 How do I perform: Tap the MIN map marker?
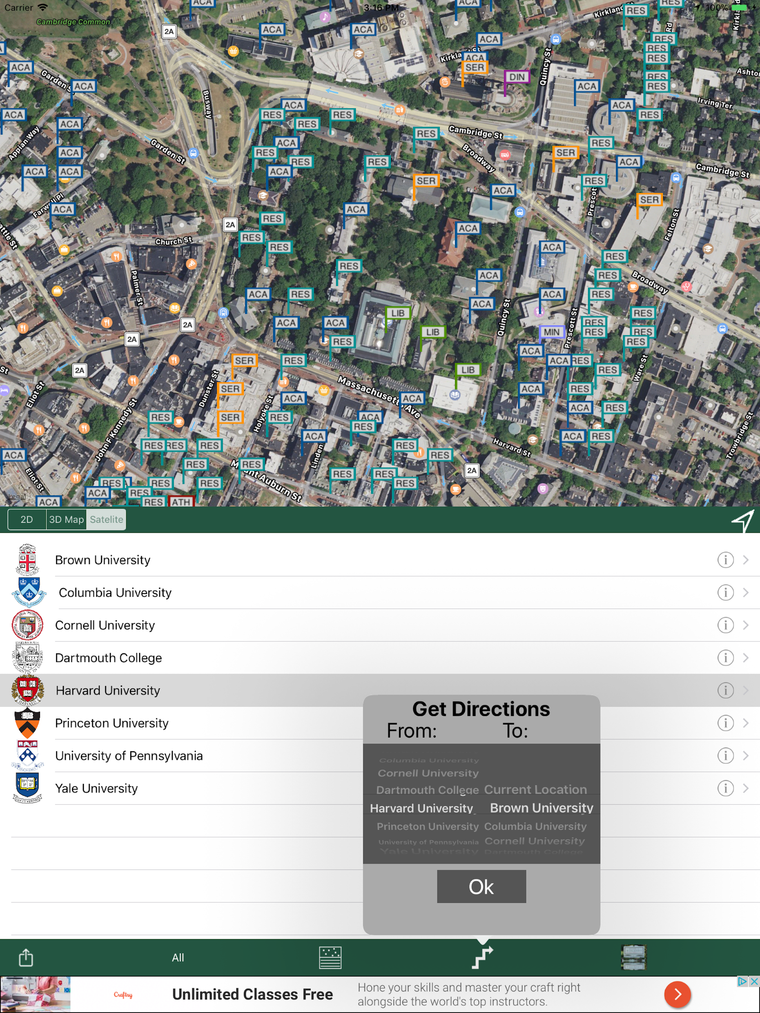point(551,332)
